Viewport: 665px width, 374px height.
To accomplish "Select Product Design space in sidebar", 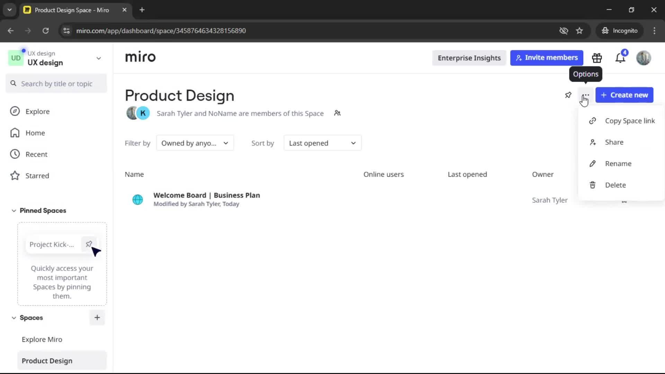I will tap(62, 360).
